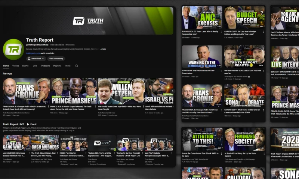Image resolution: width=299 pixels, height=179 pixels.
Task: Click the 'Truth Report' channel name heading
Action: tap(40, 40)
